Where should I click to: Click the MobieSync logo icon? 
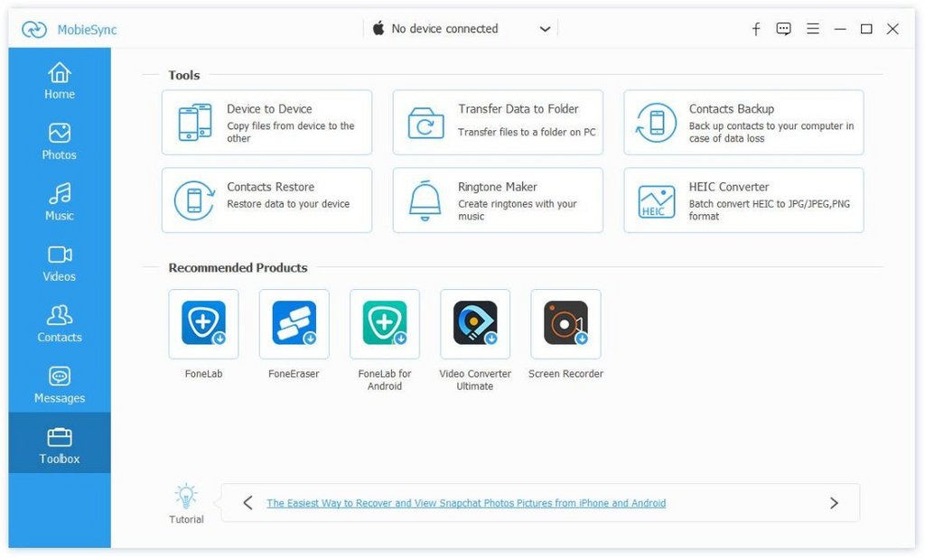pyautogui.click(x=33, y=30)
